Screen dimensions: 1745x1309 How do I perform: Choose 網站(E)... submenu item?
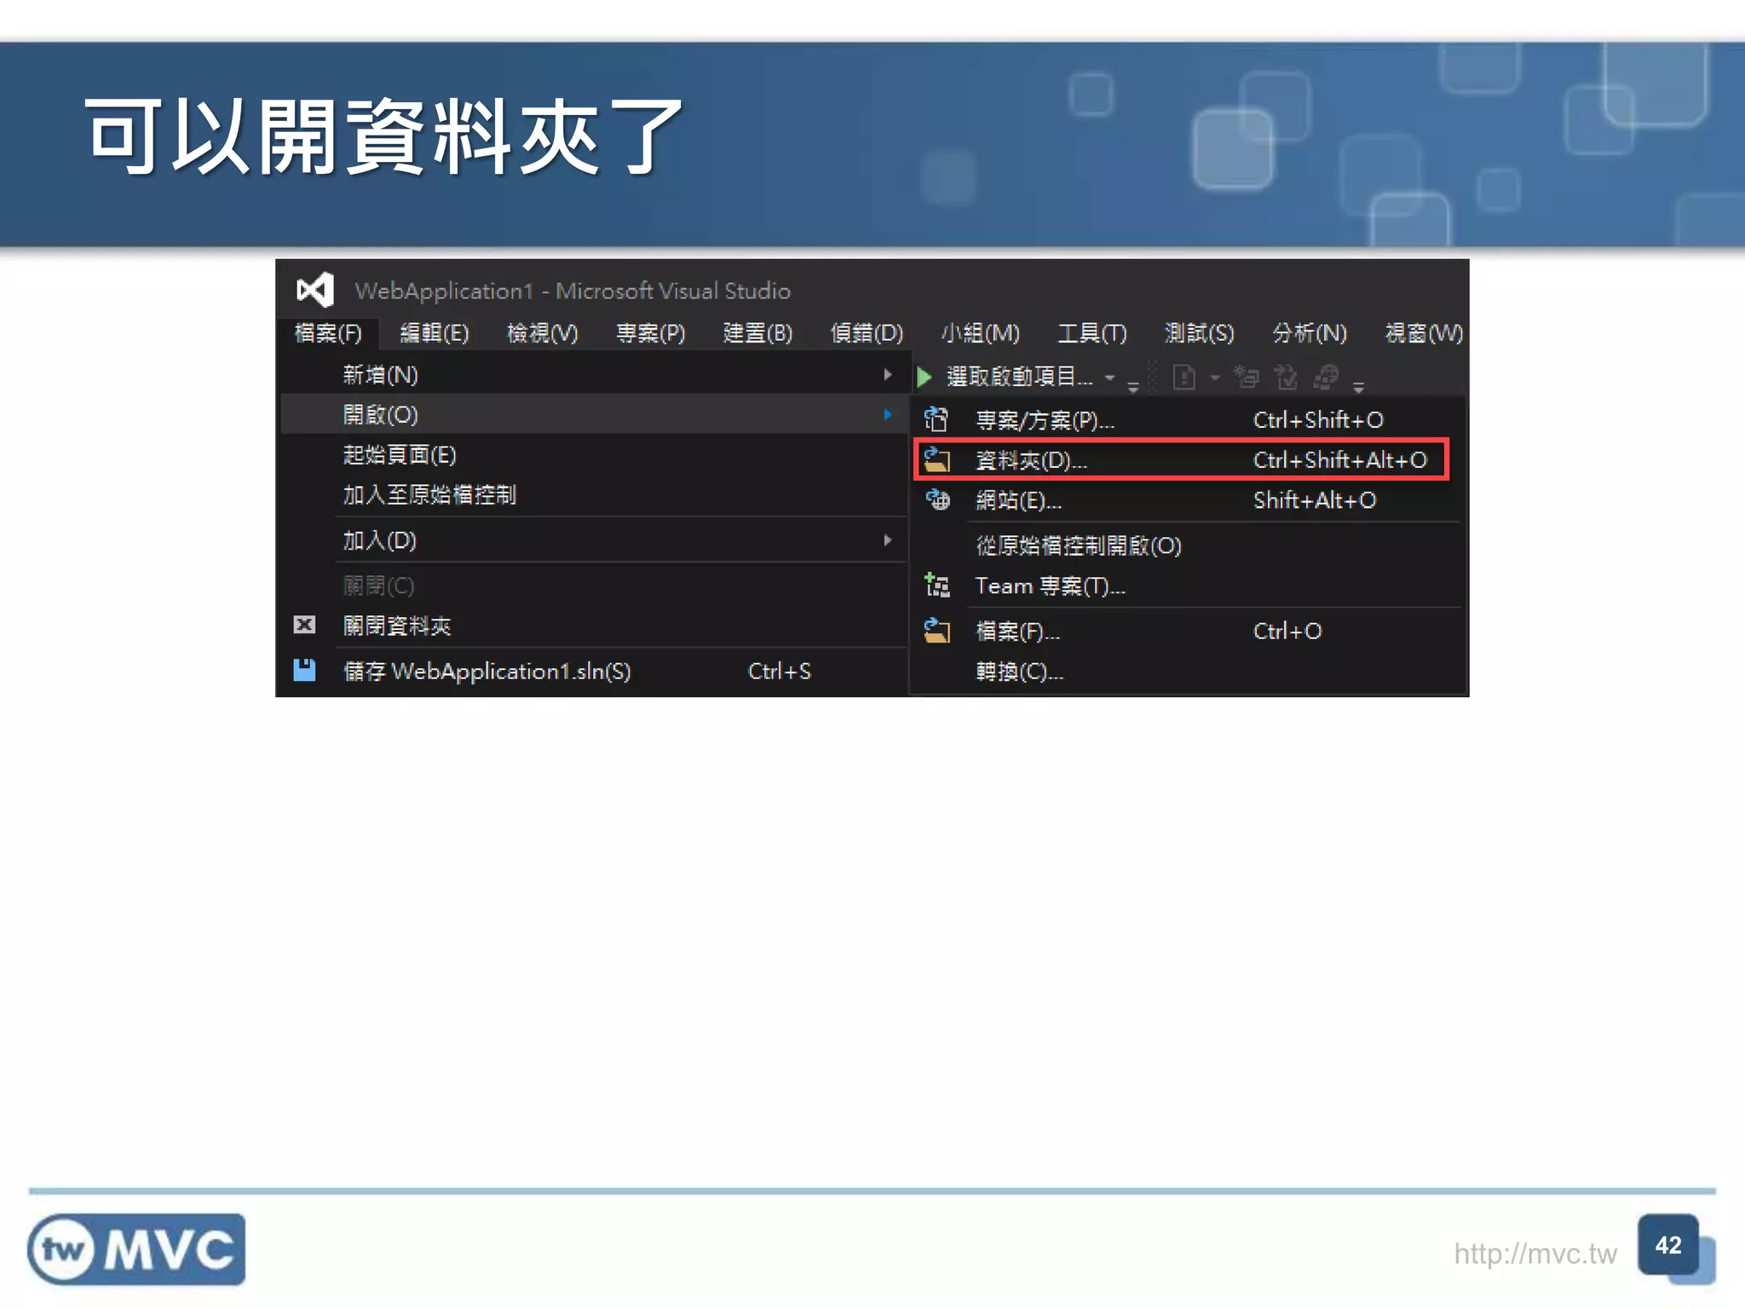coord(1188,499)
